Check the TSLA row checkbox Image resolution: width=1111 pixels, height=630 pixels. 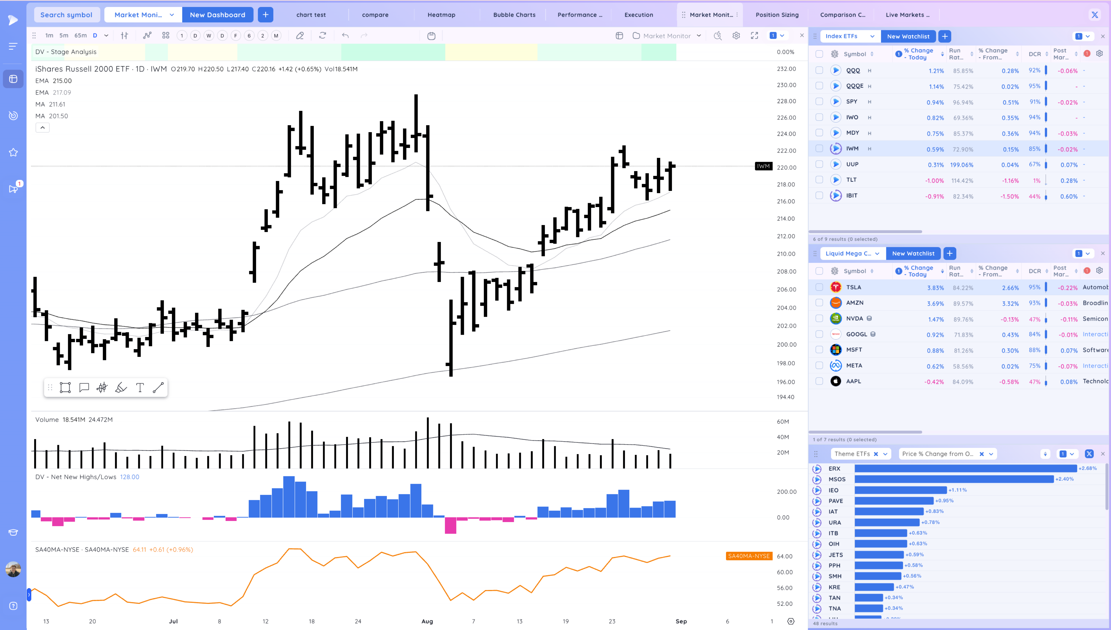(819, 287)
